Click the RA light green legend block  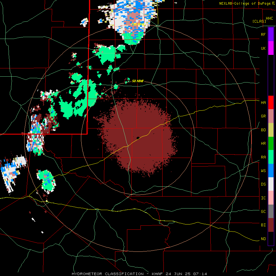point(271,157)
